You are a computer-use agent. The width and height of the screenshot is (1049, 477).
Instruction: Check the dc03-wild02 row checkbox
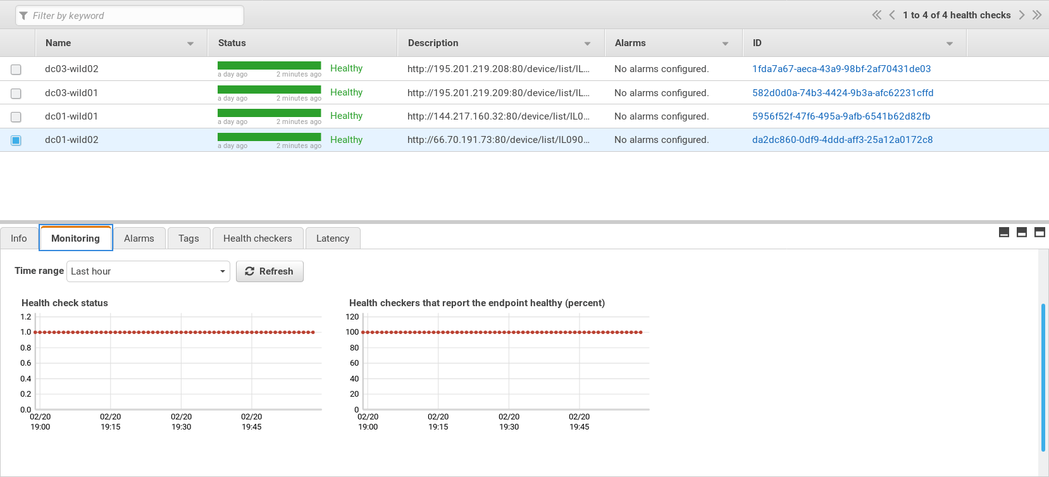pyautogui.click(x=16, y=70)
